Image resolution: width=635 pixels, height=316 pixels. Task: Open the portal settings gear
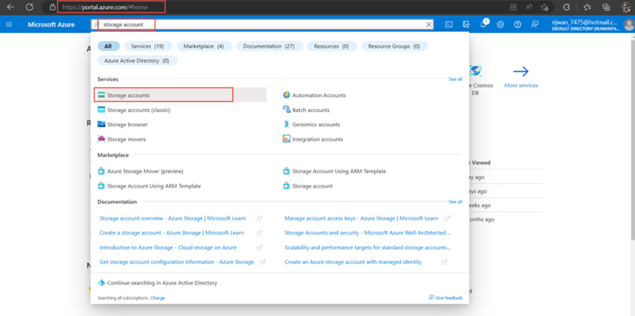click(500, 25)
